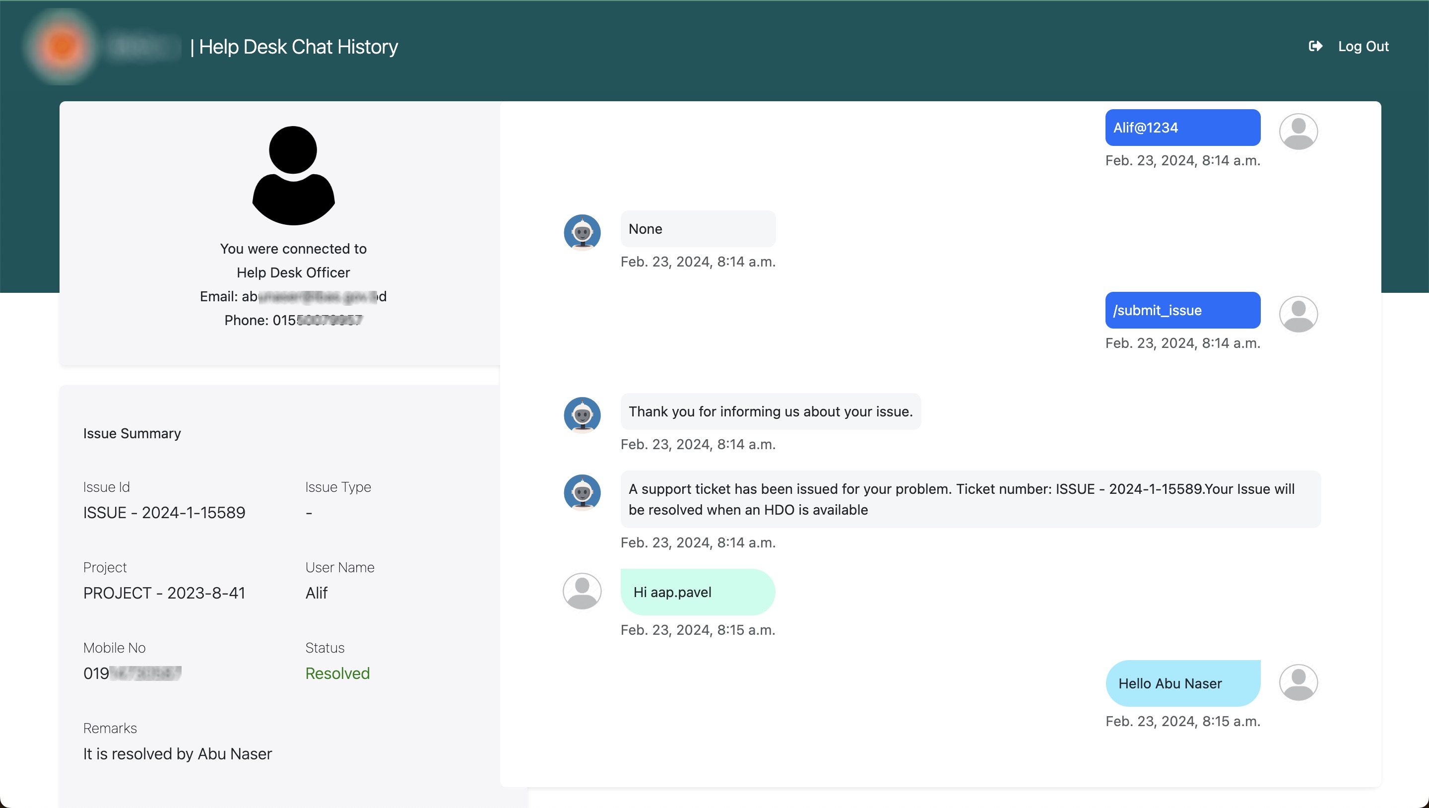Click the blurred Mobile No value
1429x808 pixels.
(132, 673)
